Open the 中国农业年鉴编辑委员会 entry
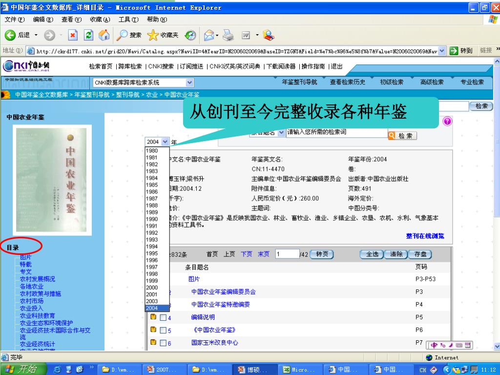500x375 pixels. tap(224, 292)
